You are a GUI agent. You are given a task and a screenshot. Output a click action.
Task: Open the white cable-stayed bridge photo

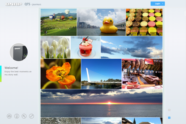pyautogui.click(x=101, y=74)
